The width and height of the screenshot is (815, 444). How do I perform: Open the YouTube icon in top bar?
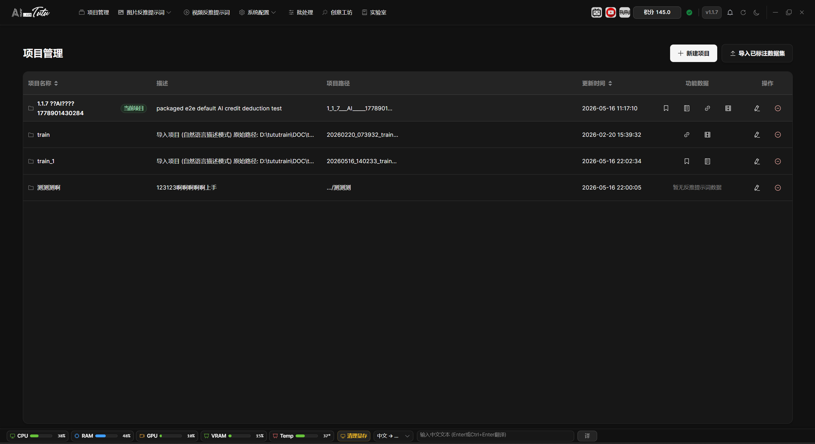click(611, 12)
